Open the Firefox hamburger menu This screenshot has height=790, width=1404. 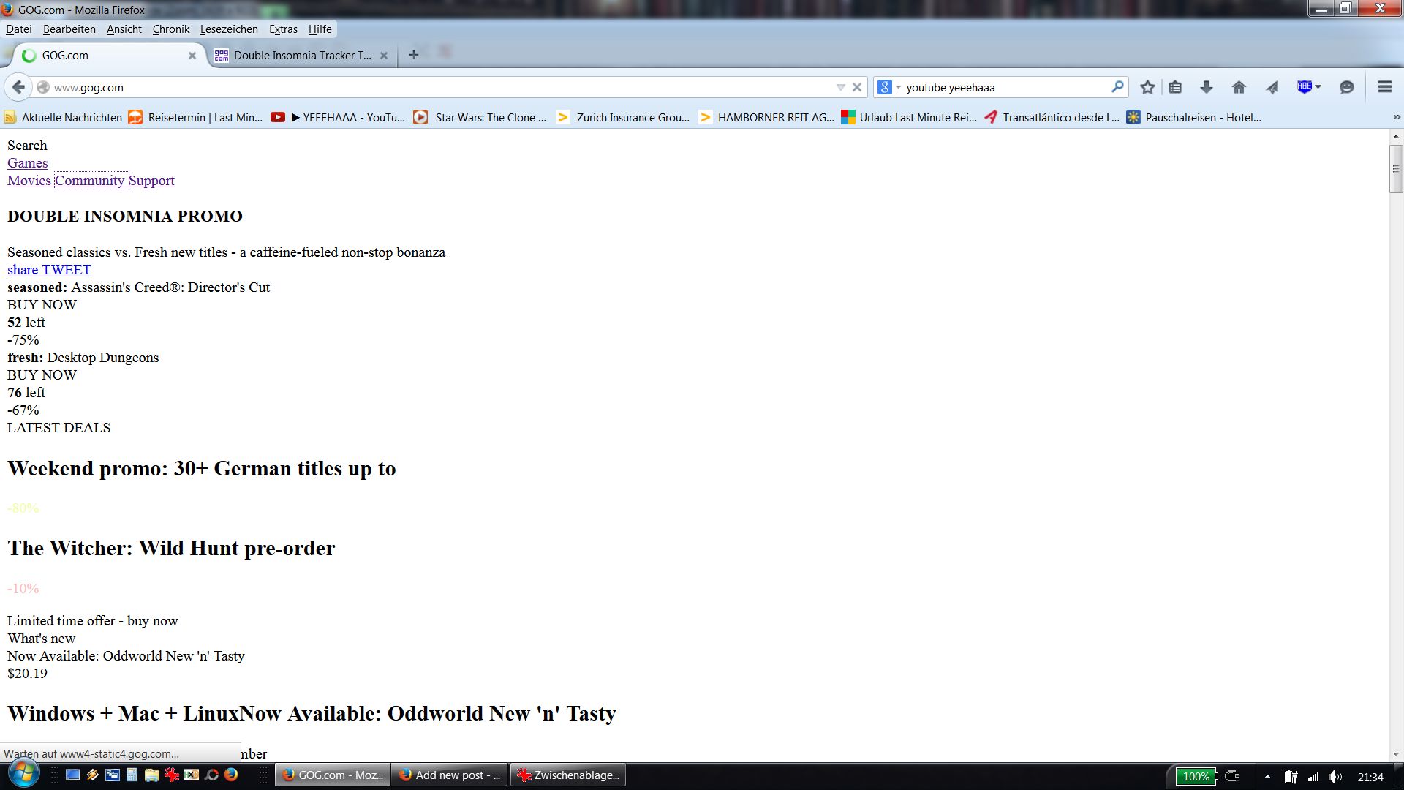(x=1384, y=87)
